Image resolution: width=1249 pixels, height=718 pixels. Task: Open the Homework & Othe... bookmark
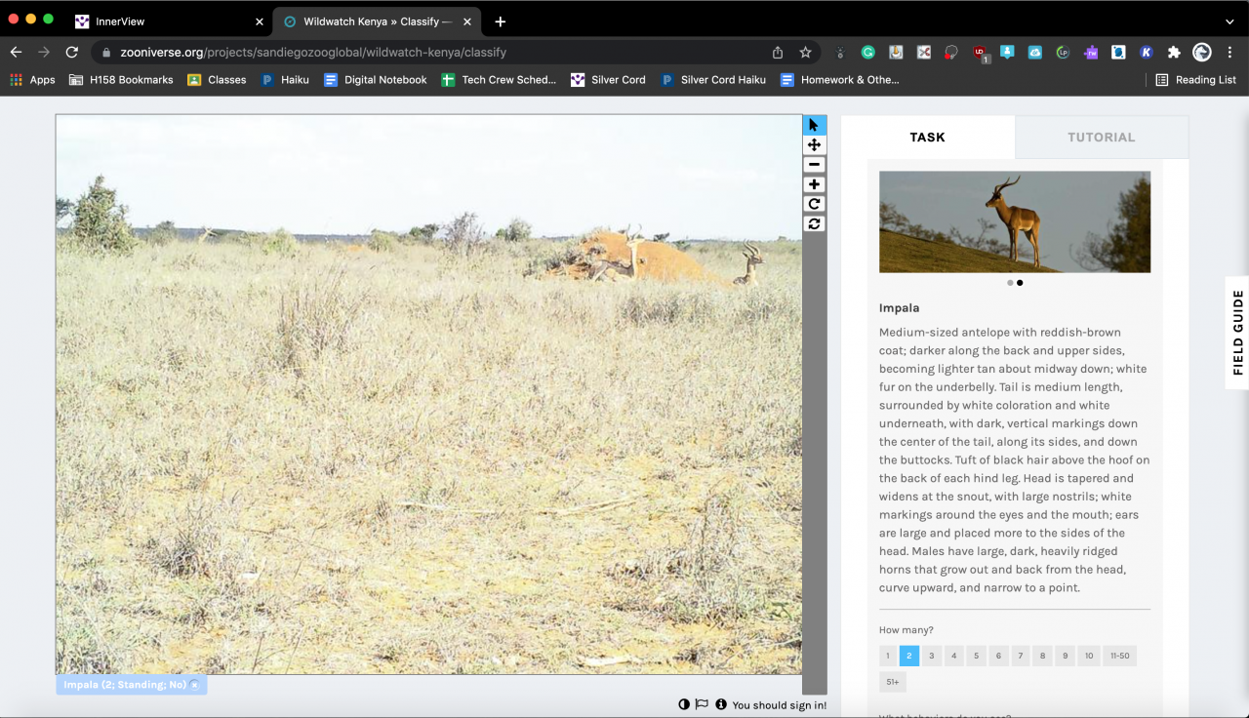[x=840, y=80]
